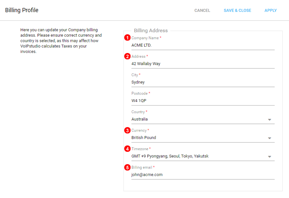
Task: Click the City field containing Sydney
Action: coord(203,82)
